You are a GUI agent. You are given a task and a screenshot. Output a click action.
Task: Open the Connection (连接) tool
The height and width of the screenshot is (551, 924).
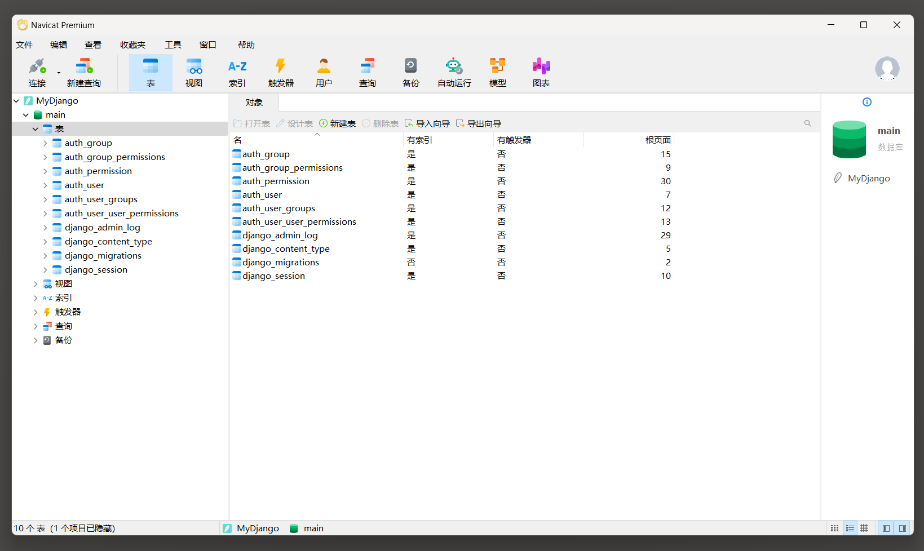[37, 73]
